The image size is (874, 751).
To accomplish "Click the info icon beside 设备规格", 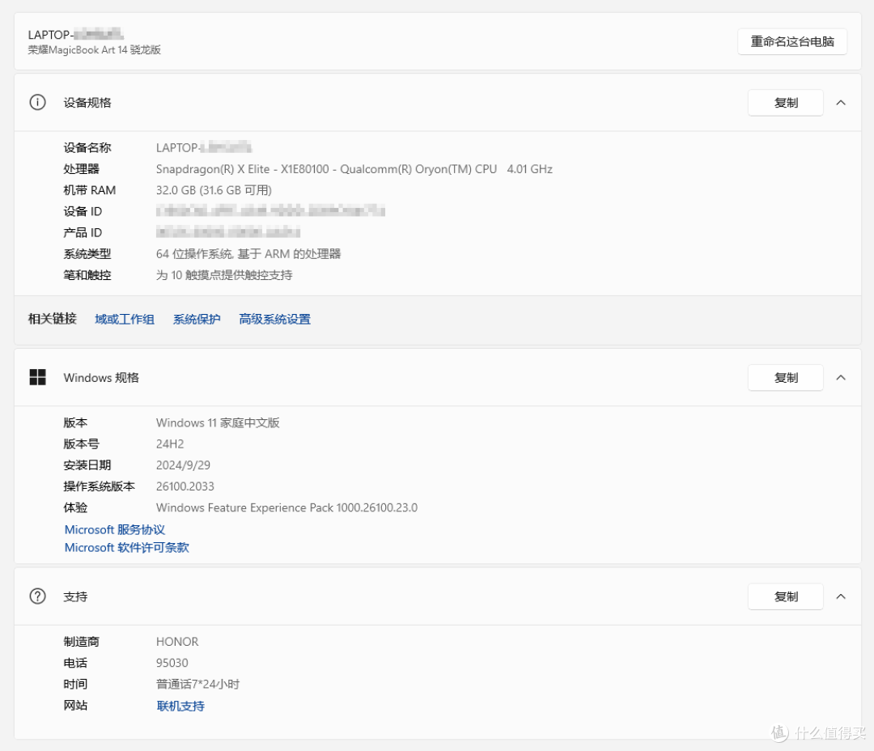I will pos(37,103).
